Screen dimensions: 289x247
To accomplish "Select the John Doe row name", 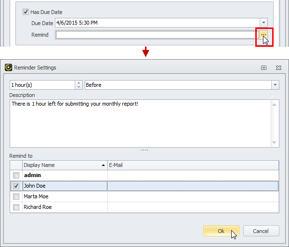I will tap(35, 186).
